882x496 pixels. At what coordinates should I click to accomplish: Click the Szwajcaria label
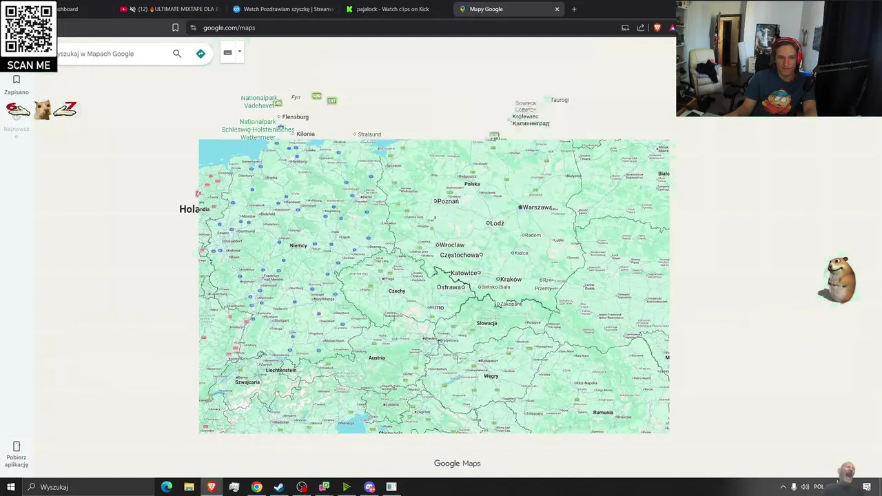(x=247, y=382)
